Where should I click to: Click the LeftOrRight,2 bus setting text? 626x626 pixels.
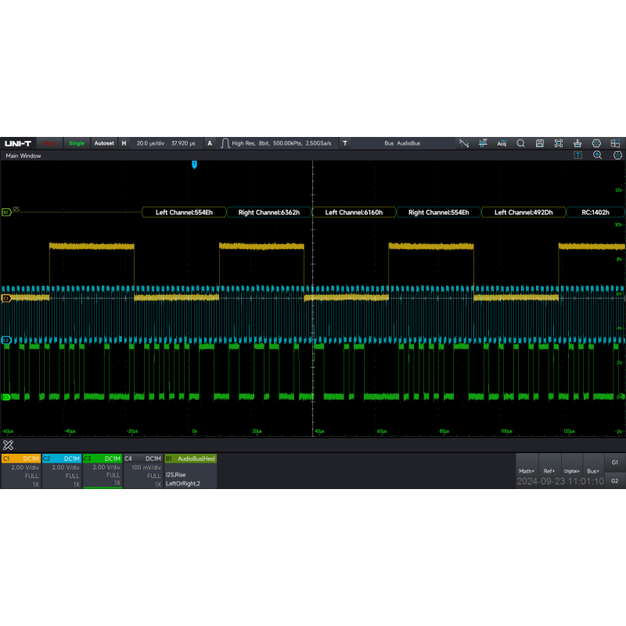183,484
